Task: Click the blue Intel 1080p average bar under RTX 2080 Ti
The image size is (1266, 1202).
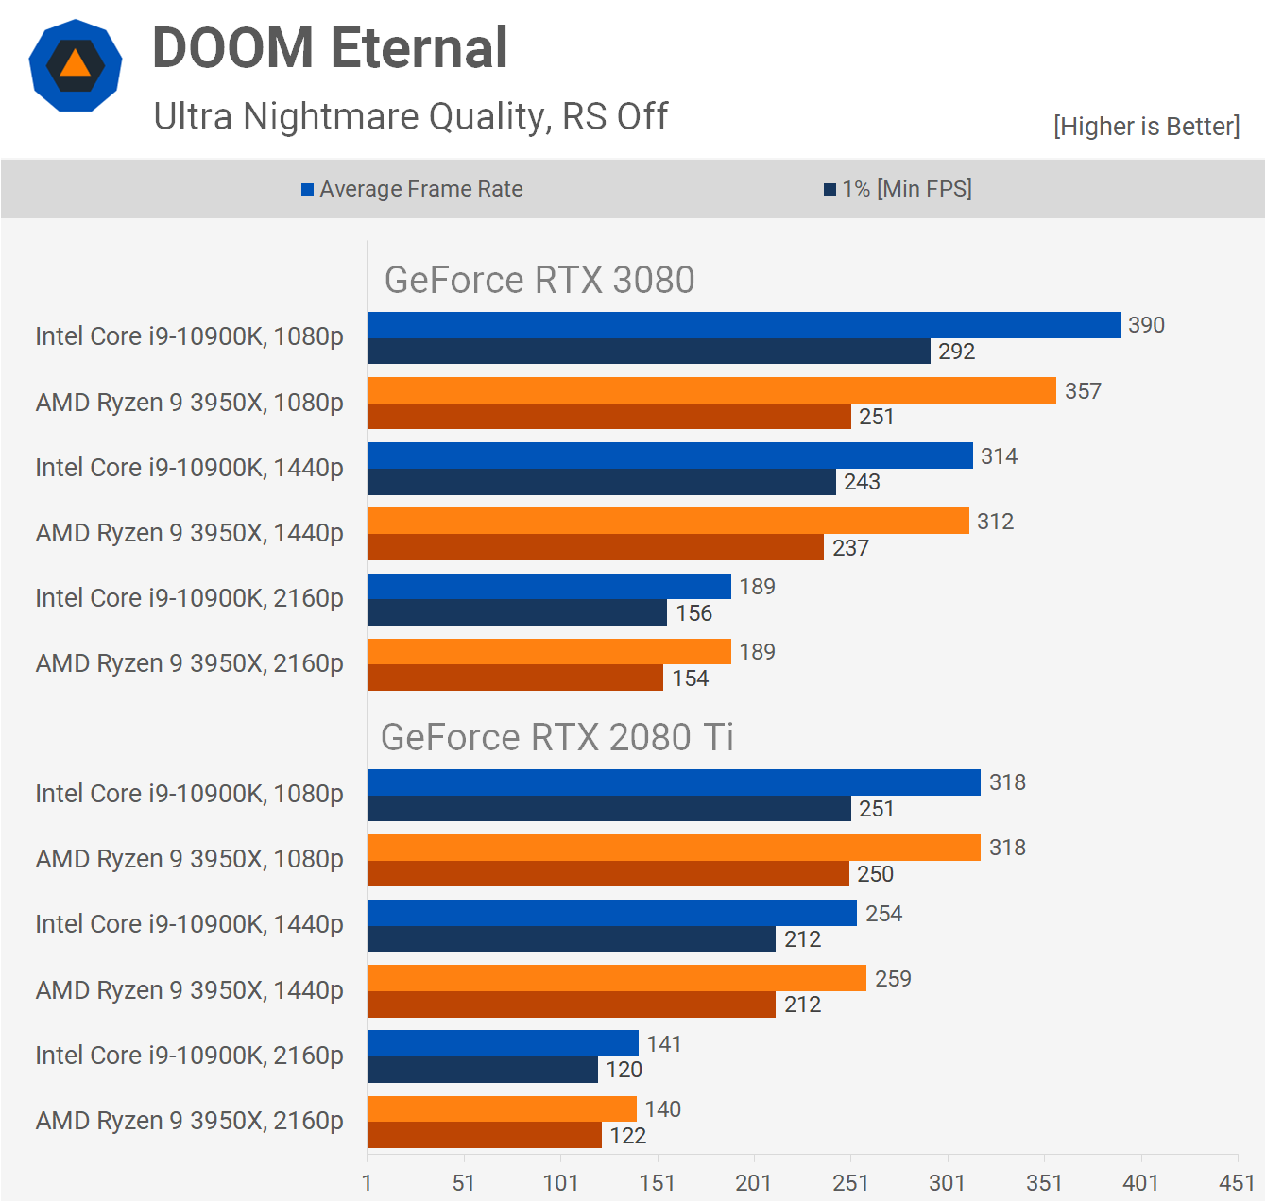Action: click(x=674, y=782)
